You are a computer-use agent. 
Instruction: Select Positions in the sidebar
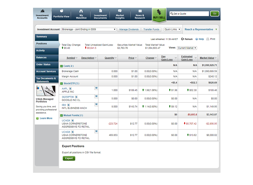47,44
